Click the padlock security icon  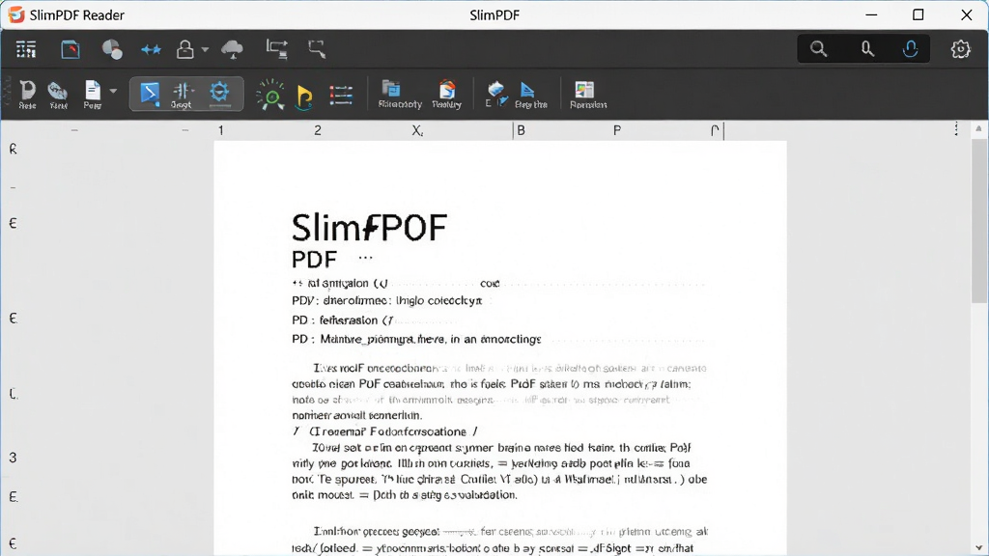click(184, 49)
